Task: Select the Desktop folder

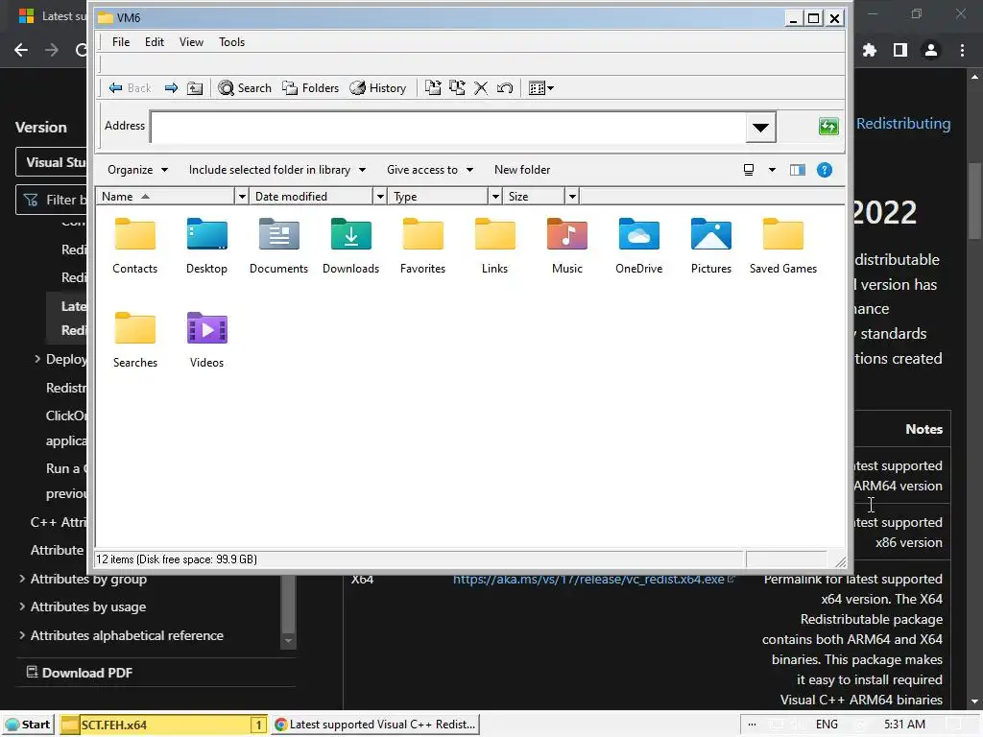Action: point(207,247)
